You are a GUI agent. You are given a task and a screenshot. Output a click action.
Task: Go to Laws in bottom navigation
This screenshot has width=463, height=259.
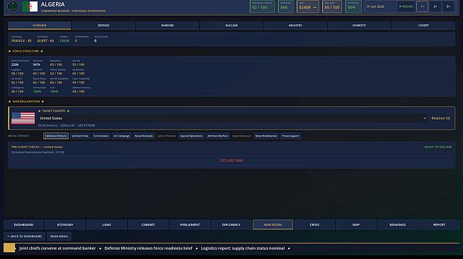tap(107, 225)
